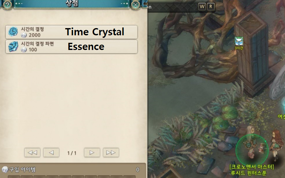The height and width of the screenshot is (178, 285).
Task: Click the W key button
Action: [202, 7]
